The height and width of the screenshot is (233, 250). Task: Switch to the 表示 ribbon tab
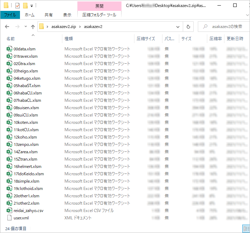coord(67,15)
